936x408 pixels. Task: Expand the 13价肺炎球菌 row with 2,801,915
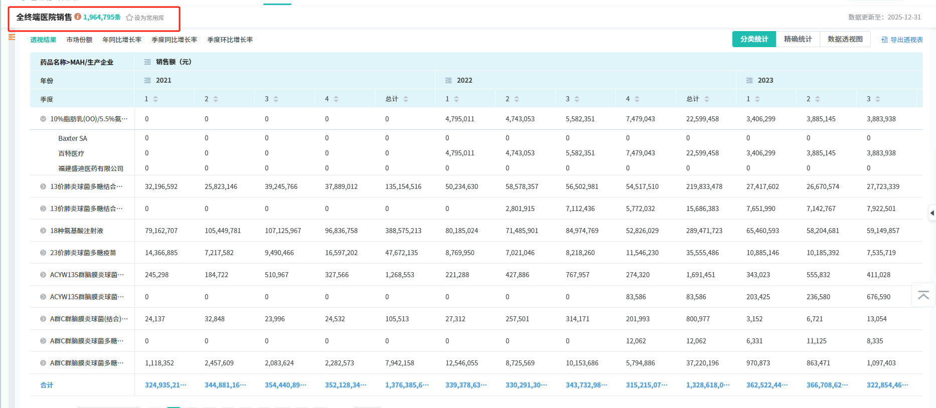(x=43, y=209)
